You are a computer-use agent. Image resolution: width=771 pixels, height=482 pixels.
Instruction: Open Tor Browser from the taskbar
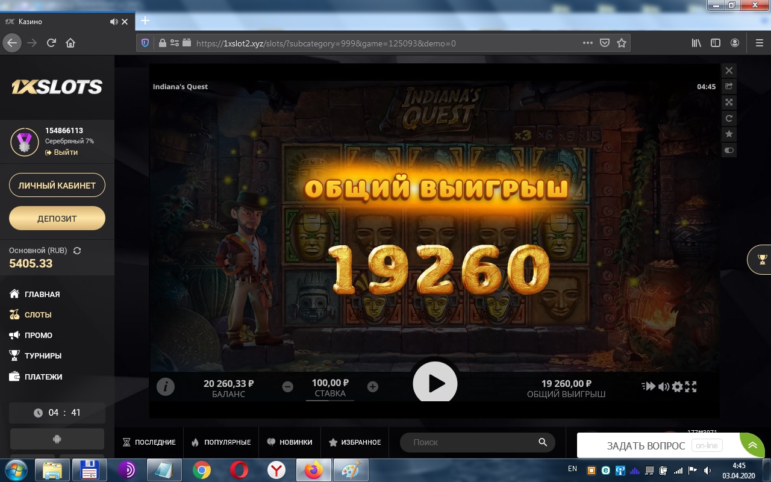pyautogui.click(x=127, y=470)
